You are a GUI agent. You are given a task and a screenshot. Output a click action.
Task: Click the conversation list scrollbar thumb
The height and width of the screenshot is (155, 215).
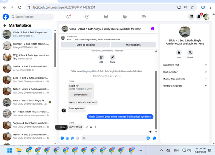click(x=55, y=50)
